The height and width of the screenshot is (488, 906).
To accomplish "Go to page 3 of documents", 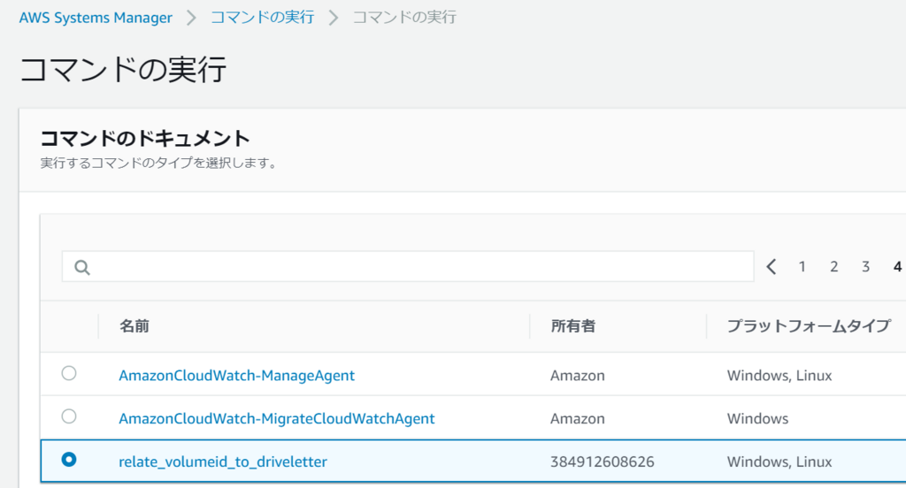I will 865,266.
